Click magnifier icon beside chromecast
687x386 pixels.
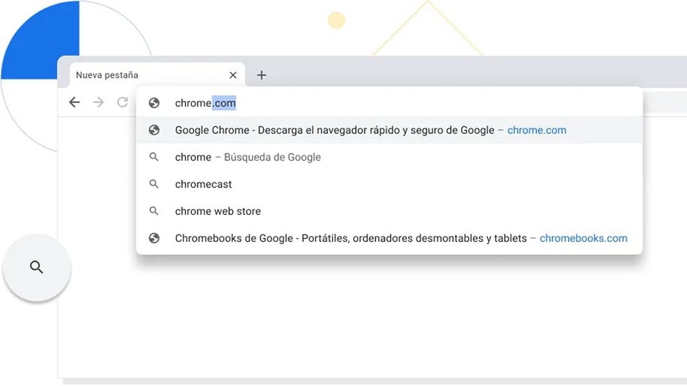click(153, 184)
